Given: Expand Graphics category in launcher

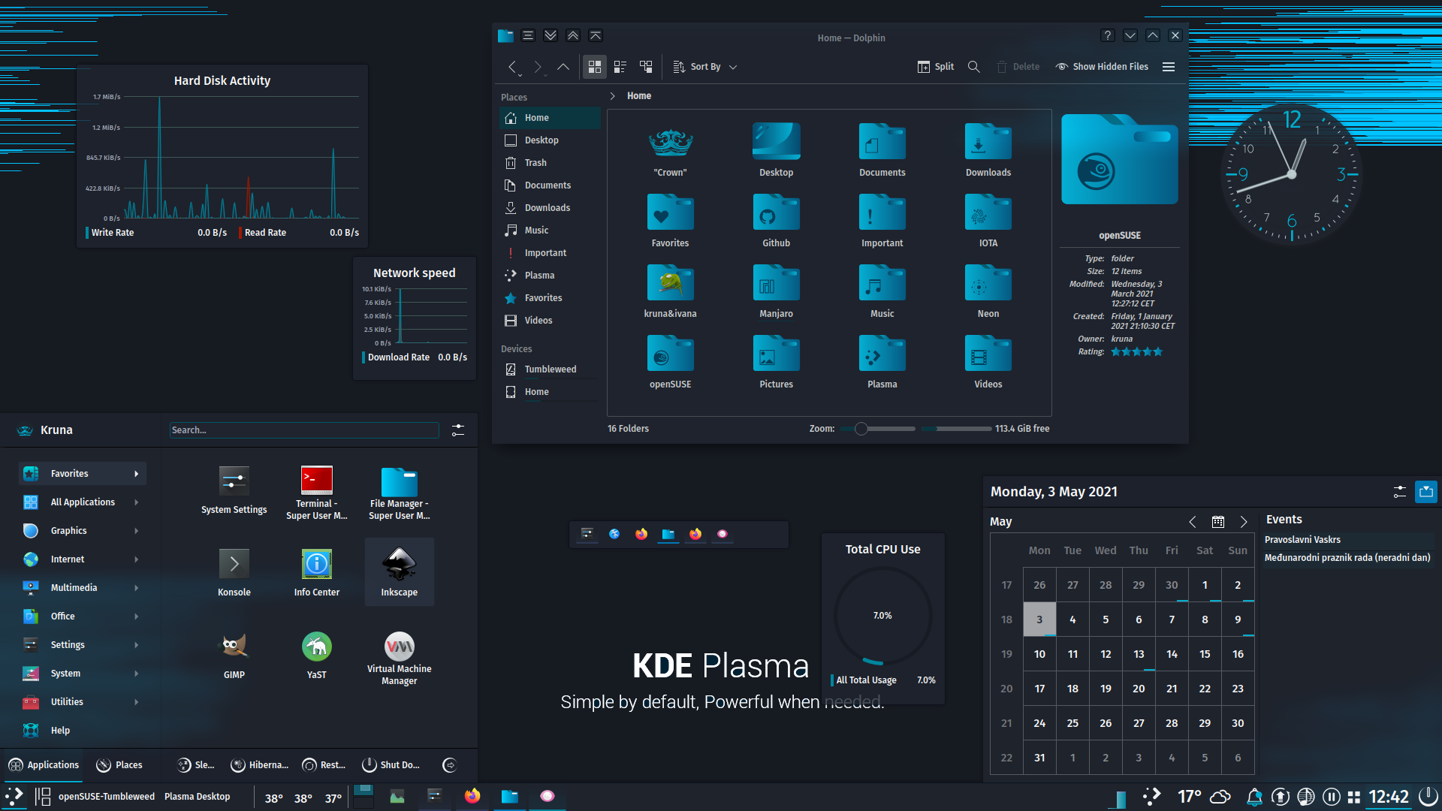Looking at the screenshot, I should (83, 531).
